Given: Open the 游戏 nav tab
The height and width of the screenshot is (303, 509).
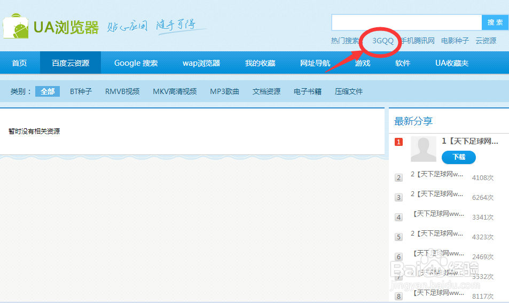Looking at the screenshot, I should [x=362, y=63].
